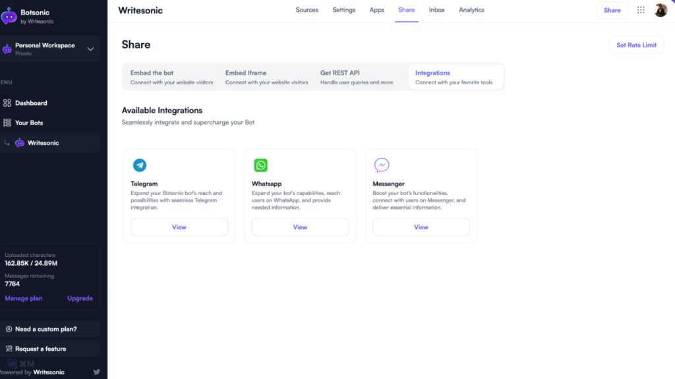View the Whatsapp integration
The image size is (675, 379).
[300, 227]
